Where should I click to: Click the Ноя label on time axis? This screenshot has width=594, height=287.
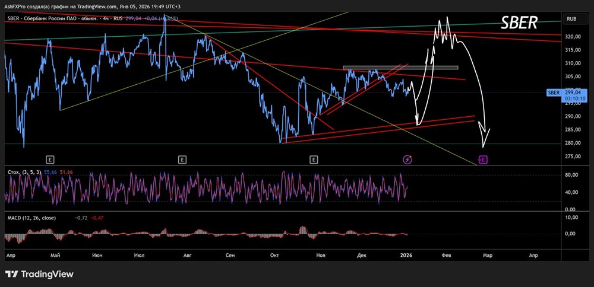(321, 256)
